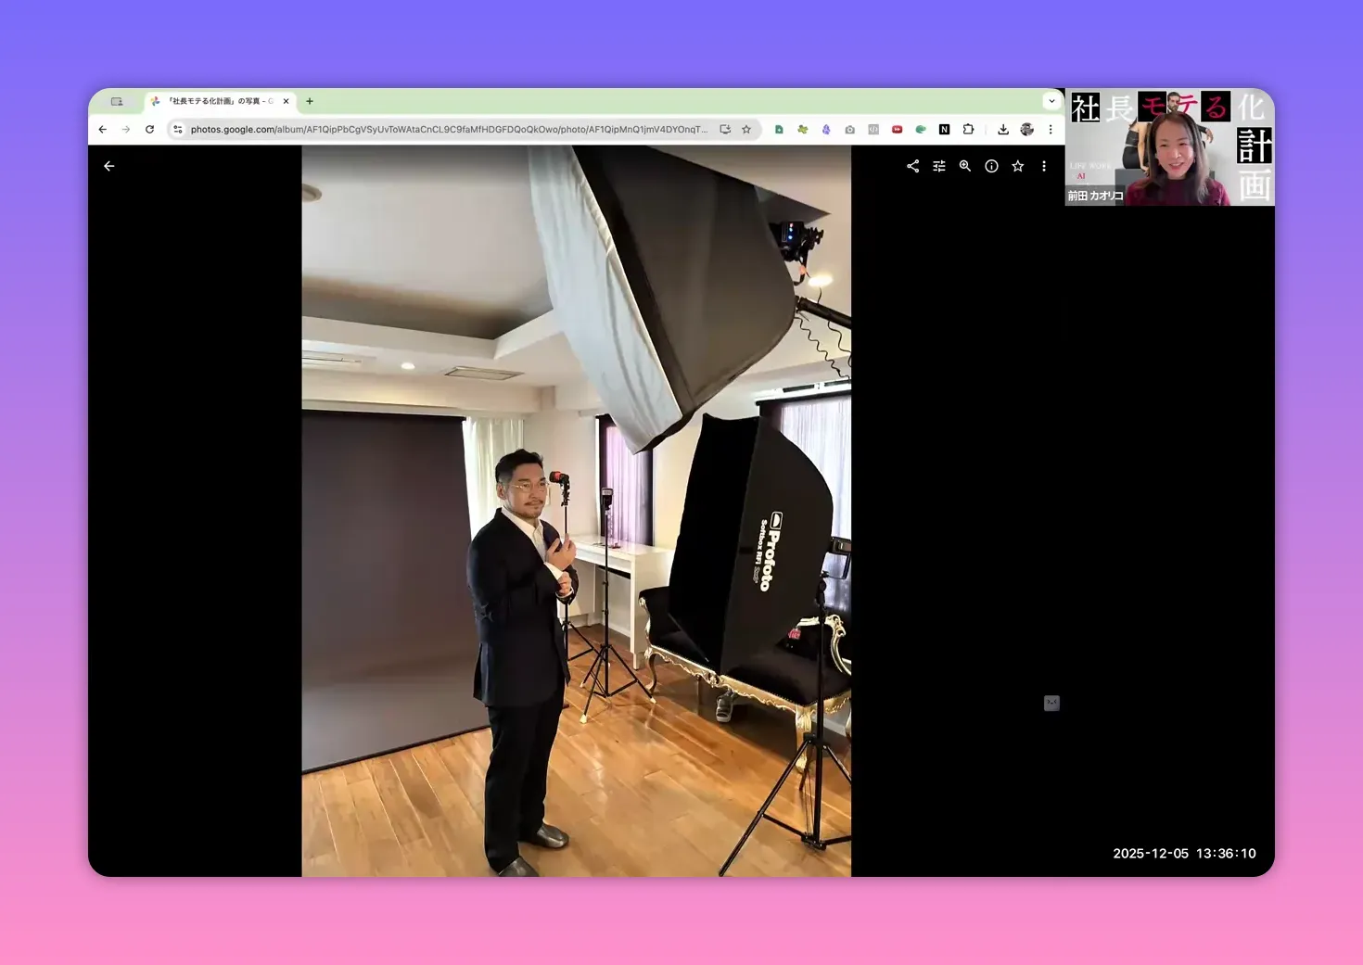
Task: Show photo info details panel
Action: point(991,166)
